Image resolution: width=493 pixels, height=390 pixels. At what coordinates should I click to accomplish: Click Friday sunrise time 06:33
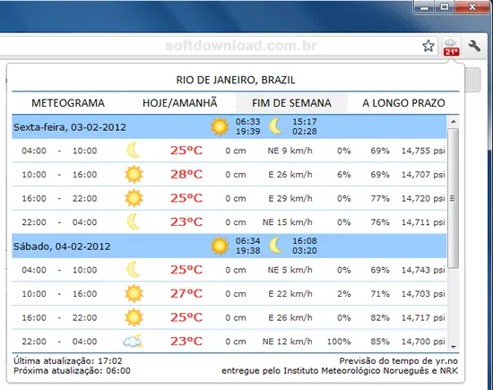[x=247, y=122]
